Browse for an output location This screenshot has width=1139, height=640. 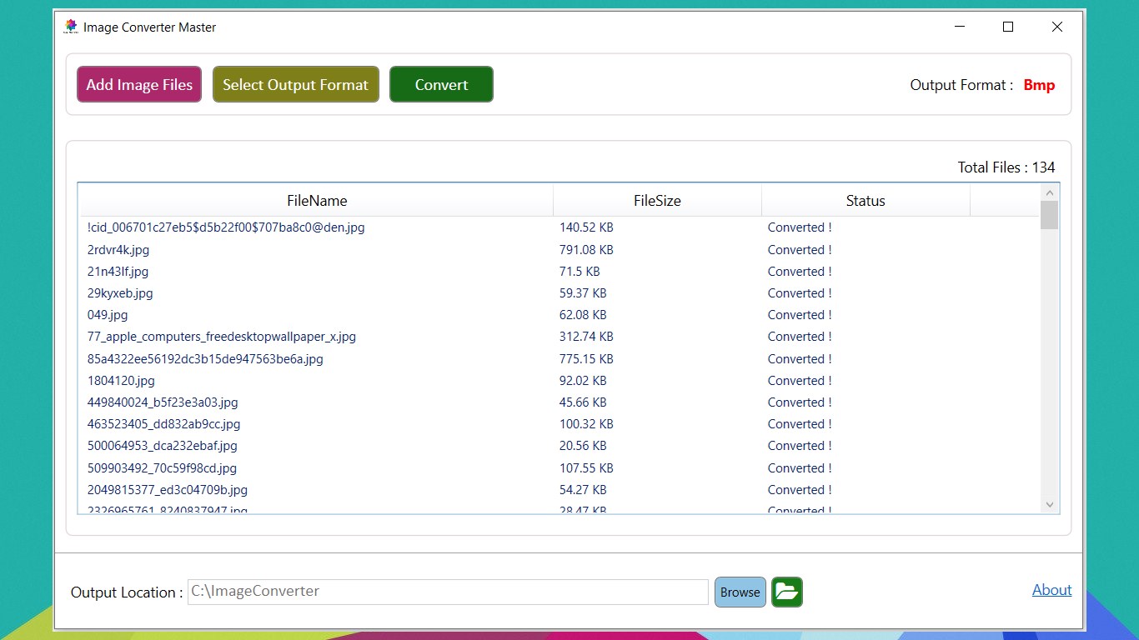pyautogui.click(x=740, y=592)
